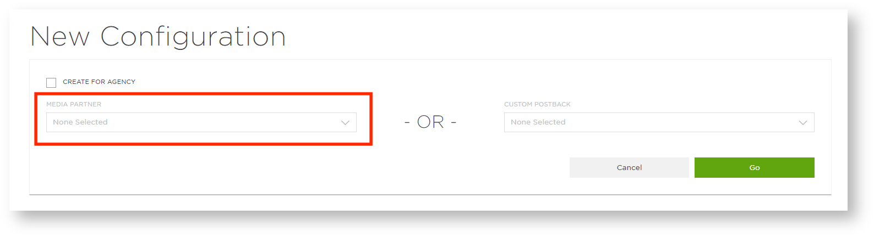
Task: Click the Media Partner chevron arrow
Action: tap(345, 122)
